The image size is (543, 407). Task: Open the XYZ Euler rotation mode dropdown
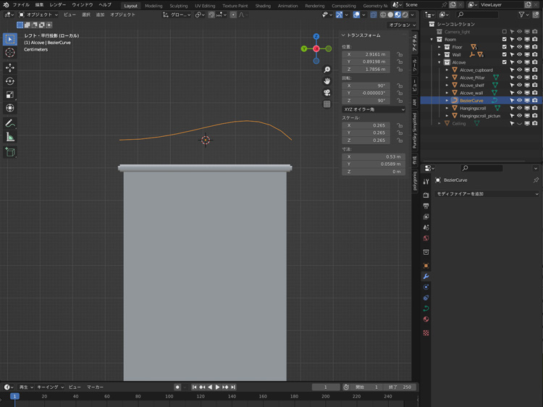click(x=373, y=109)
